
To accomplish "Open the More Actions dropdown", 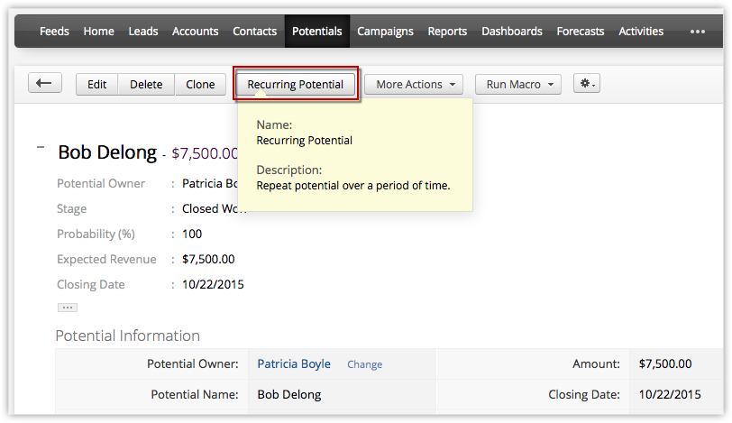I will pos(413,84).
